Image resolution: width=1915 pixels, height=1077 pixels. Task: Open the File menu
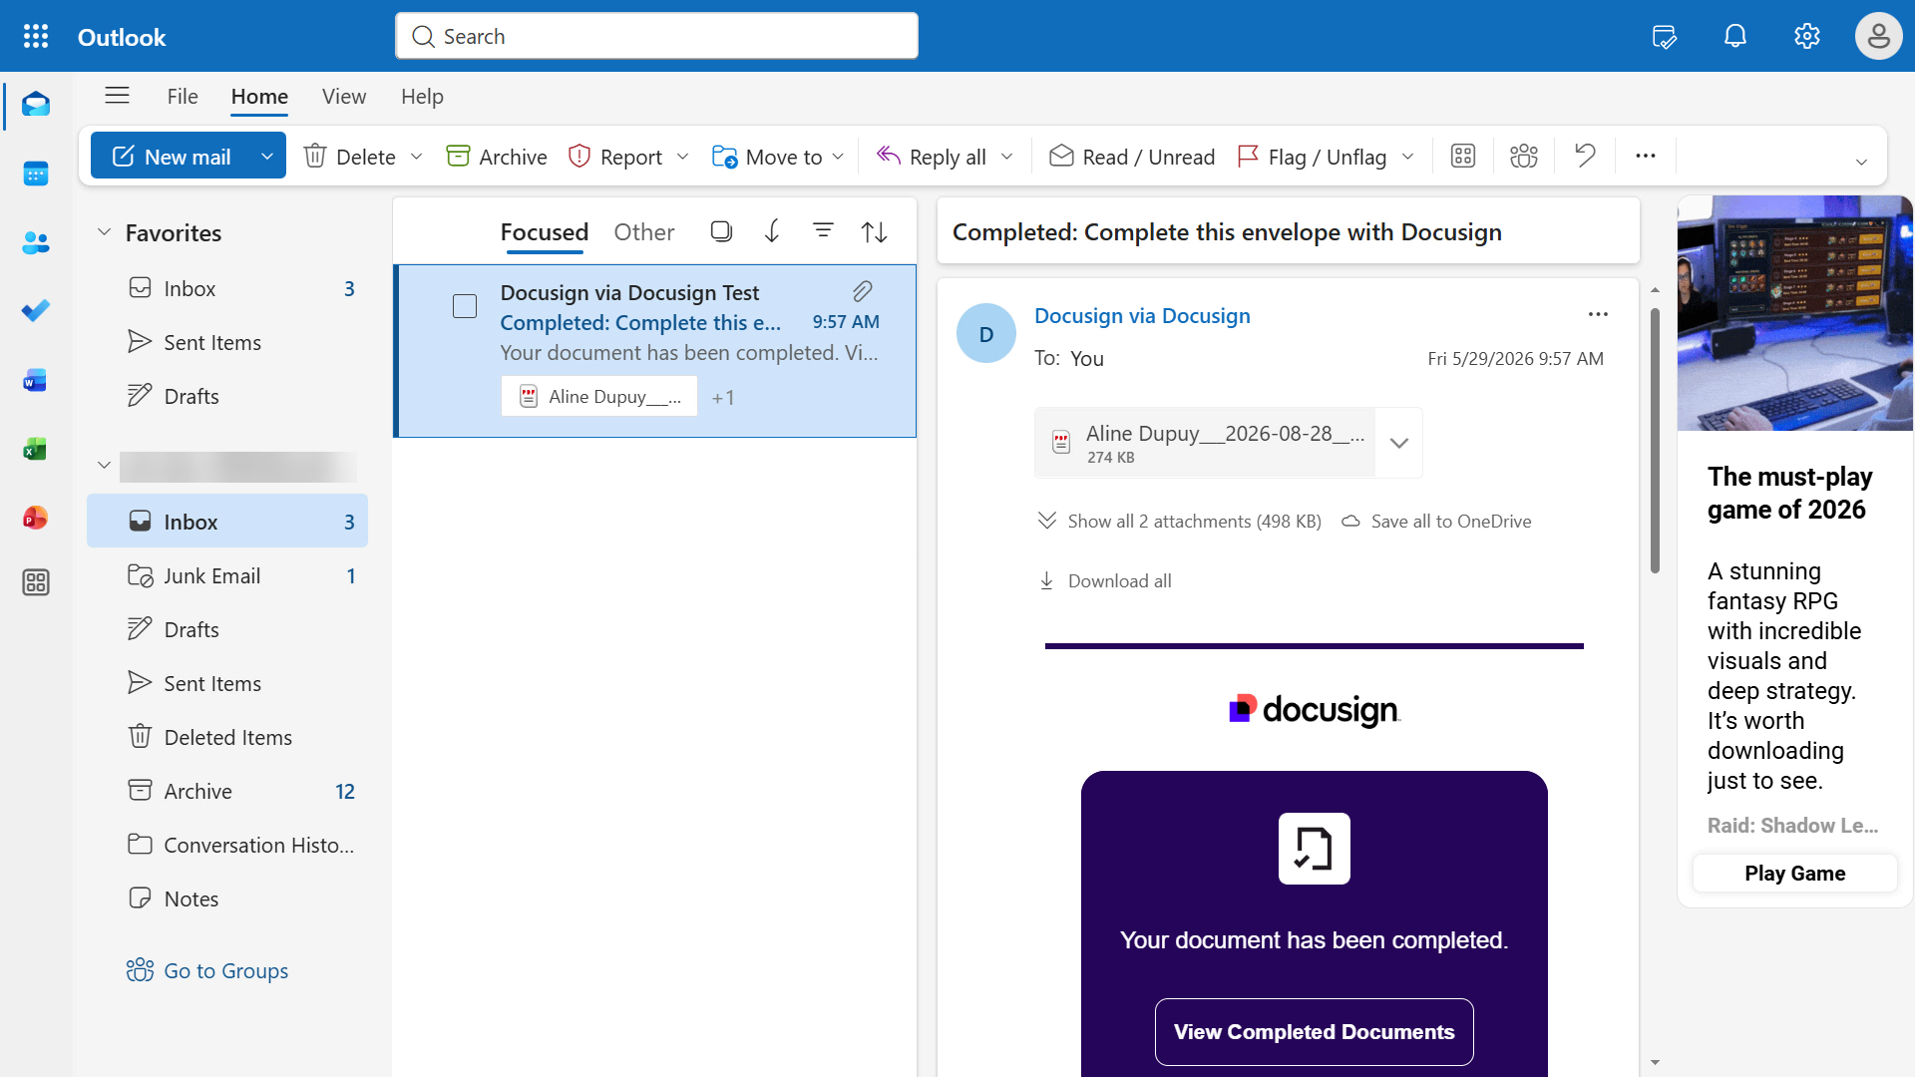coord(183,97)
